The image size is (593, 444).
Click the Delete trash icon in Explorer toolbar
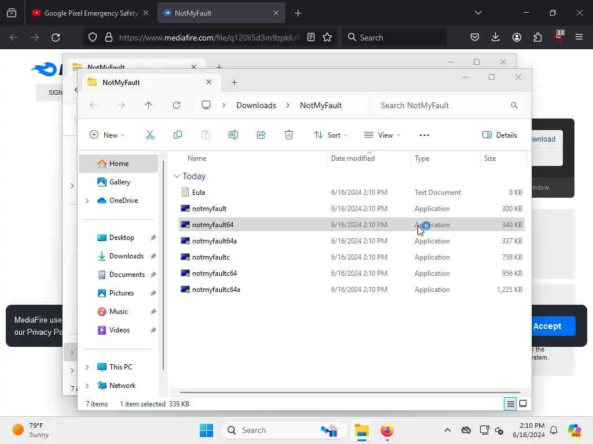click(289, 135)
